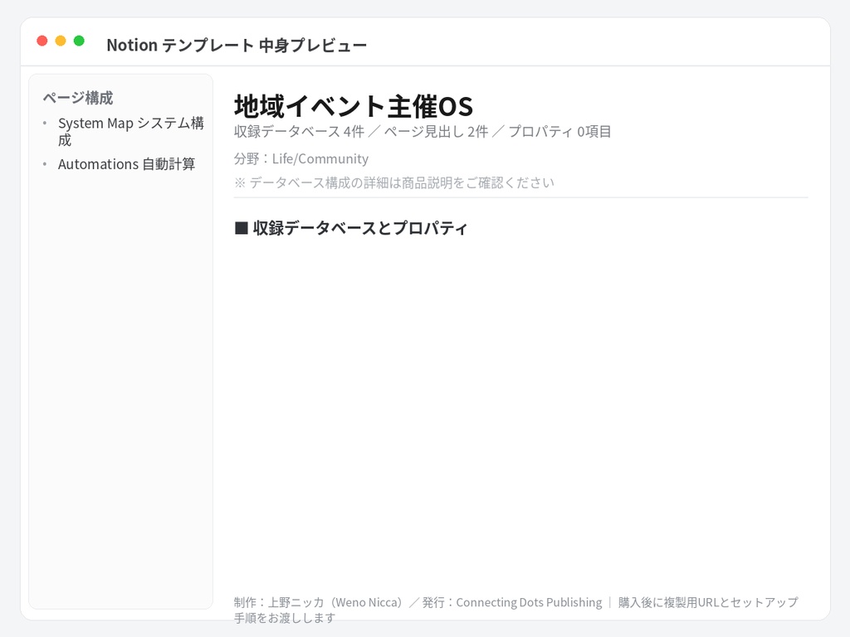850x637 pixels.
Task: Click the 地域イベント主催OS page title
Action: pyautogui.click(x=354, y=106)
